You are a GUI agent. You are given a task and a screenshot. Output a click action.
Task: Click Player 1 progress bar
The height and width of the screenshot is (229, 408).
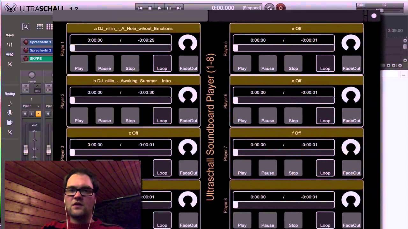click(x=120, y=48)
